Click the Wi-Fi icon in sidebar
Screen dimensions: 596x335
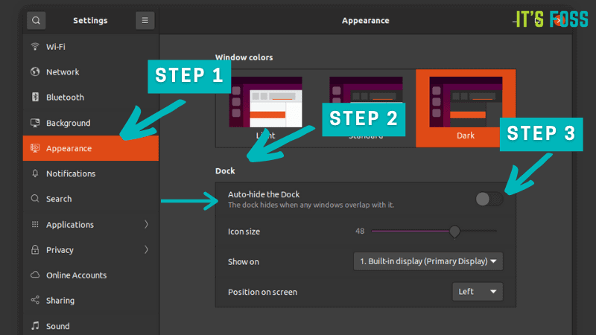point(35,46)
